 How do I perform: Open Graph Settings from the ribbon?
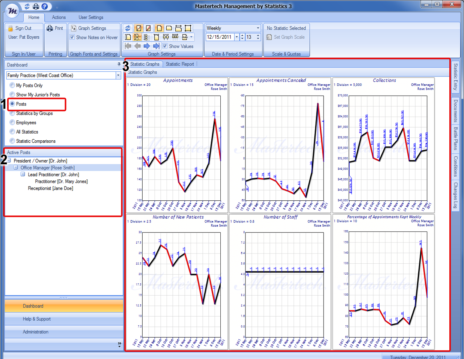89,28
